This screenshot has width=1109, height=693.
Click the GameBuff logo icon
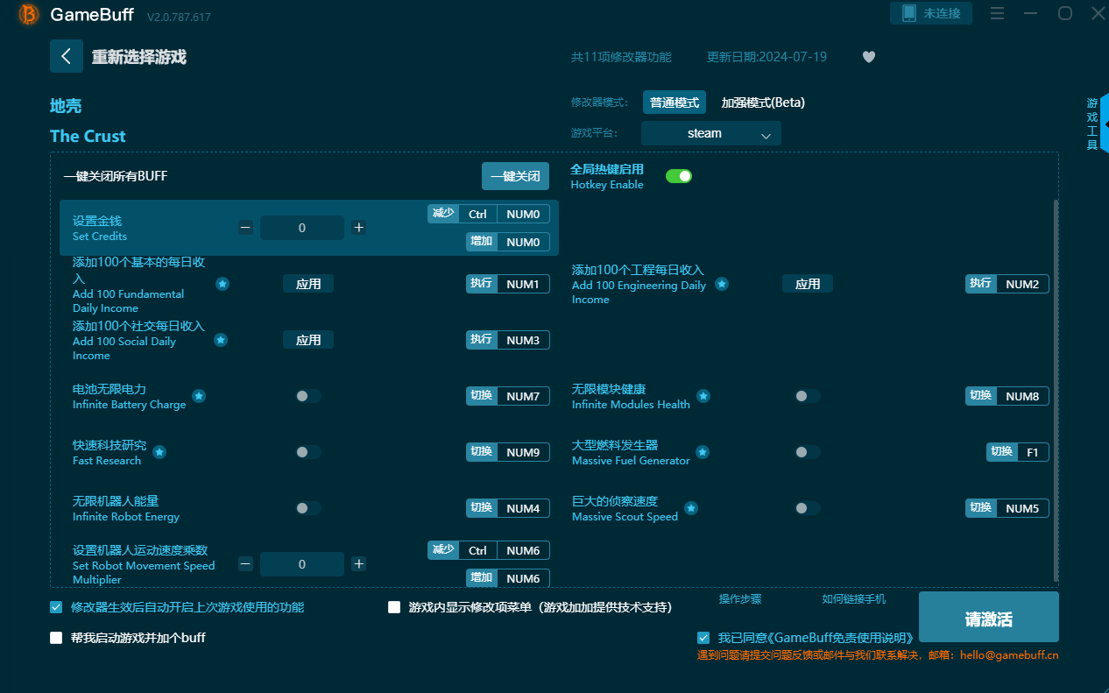coord(29,15)
